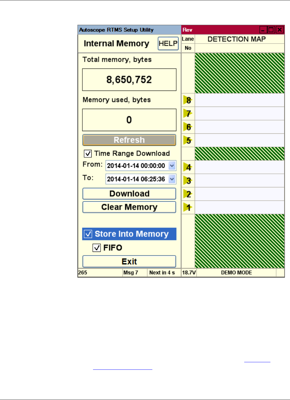
Task: Download stored data from memory
Action: (129, 194)
